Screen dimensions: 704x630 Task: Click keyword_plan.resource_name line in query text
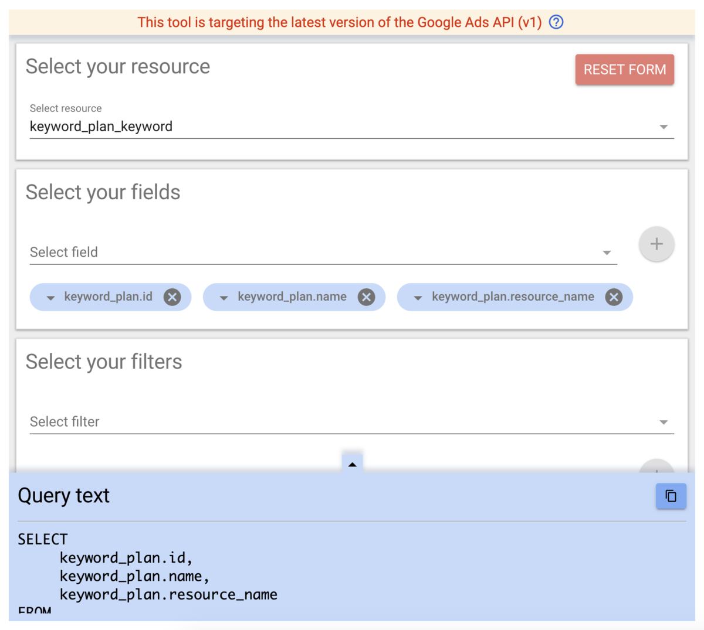click(x=168, y=595)
